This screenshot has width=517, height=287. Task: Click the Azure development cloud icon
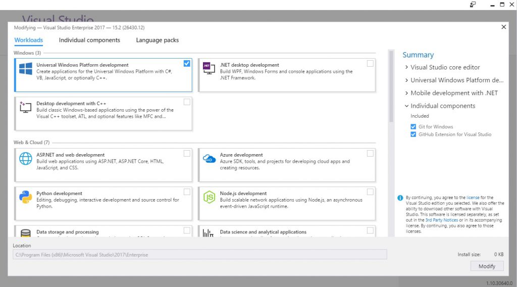tap(209, 159)
